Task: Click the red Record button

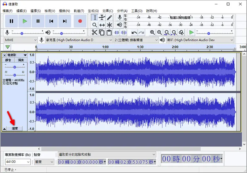Action: click(x=80, y=21)
